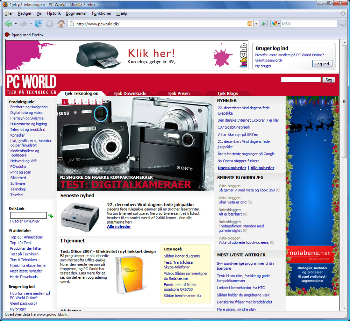Viewport: 350px width, 321px height.
Task: Select slide number 6 in camera carousel
Action: click(x=99, y=102)
